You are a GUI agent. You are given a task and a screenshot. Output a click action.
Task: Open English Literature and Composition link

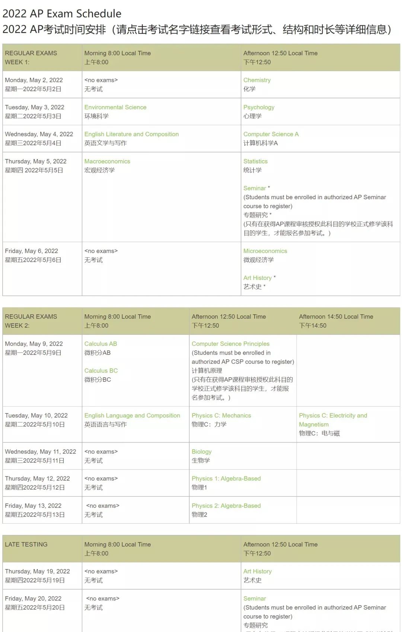coord(131,134)
